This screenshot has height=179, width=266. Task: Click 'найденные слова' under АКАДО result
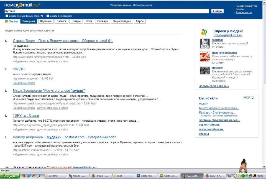coord(24,83)
